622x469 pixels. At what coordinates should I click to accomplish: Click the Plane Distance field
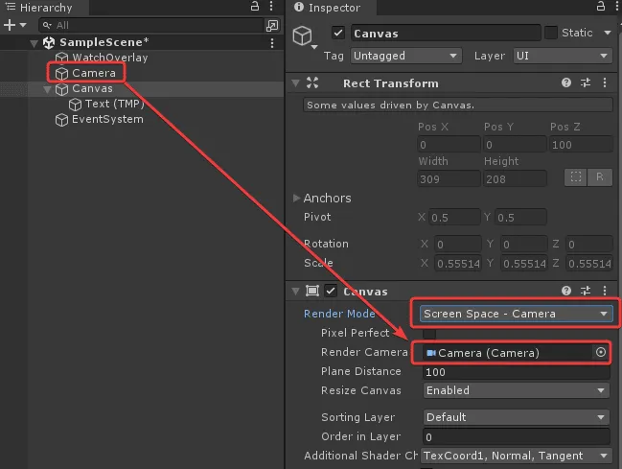point(516,372)
